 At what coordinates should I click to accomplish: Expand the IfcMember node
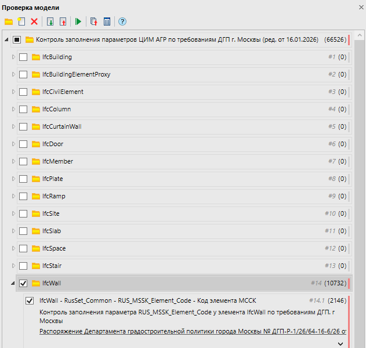pos(13,161)
